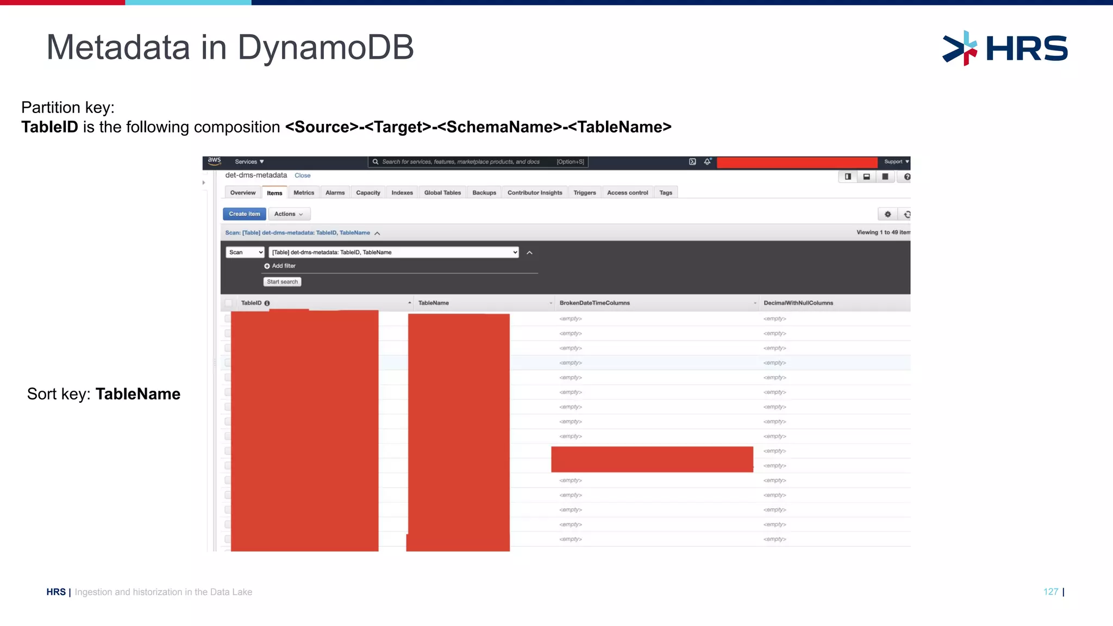Open the Backups tab
Image resolution: width=1113 pixels, height=626 pixels.
coord(484,193)
